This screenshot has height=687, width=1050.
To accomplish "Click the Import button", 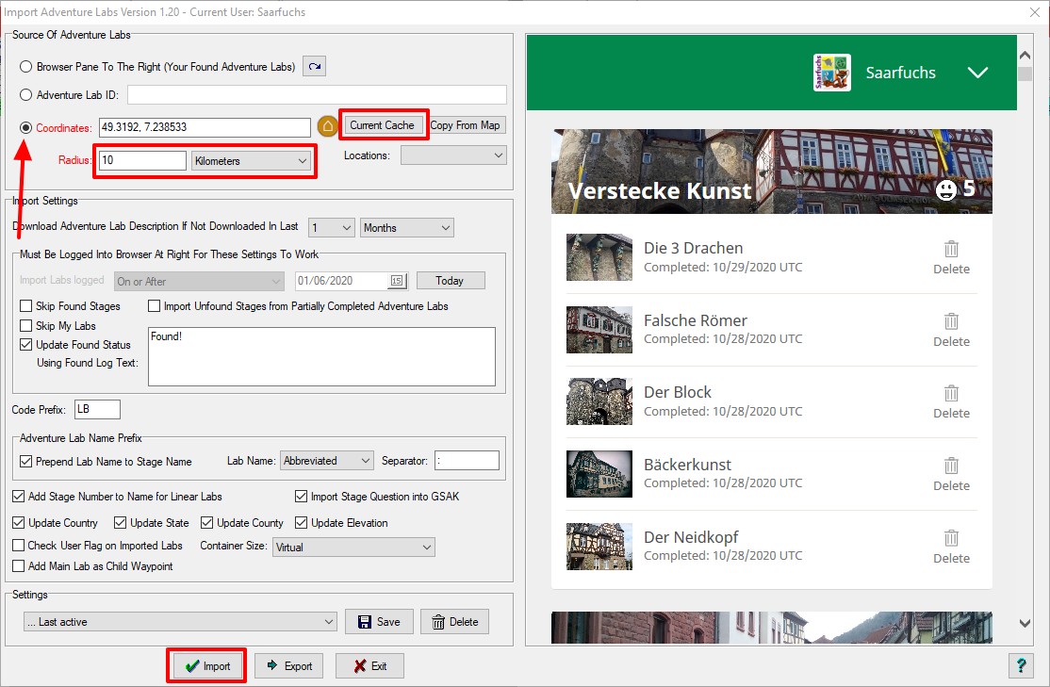I will click(x=207, y=665).
